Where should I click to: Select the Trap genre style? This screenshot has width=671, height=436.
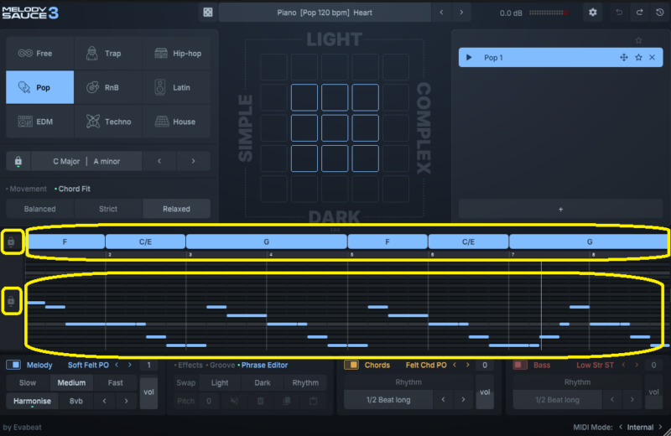click(107, 53)
